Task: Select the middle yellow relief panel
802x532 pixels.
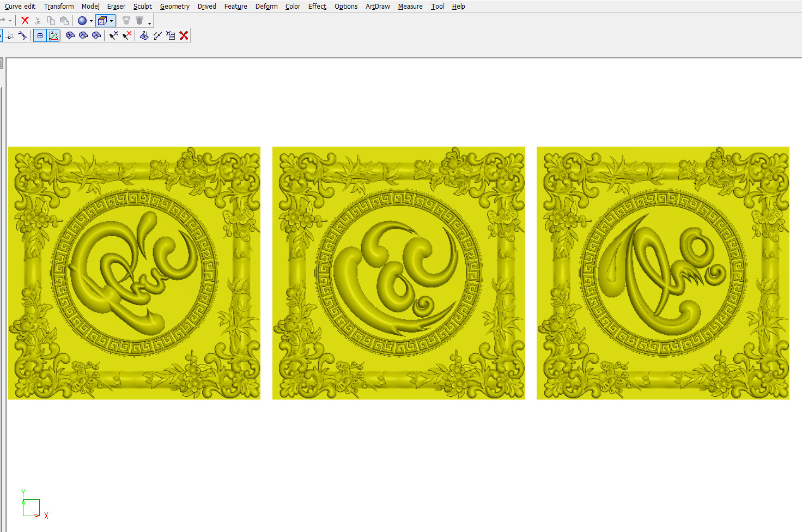Action: pos(398,273)
